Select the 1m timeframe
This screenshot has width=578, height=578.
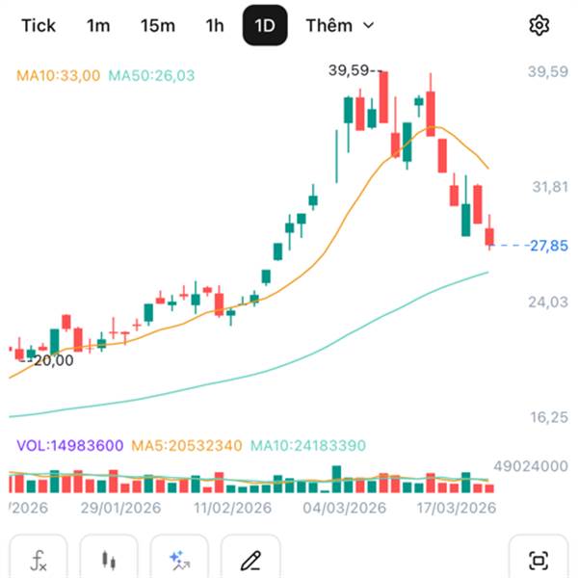pos(98,26)
